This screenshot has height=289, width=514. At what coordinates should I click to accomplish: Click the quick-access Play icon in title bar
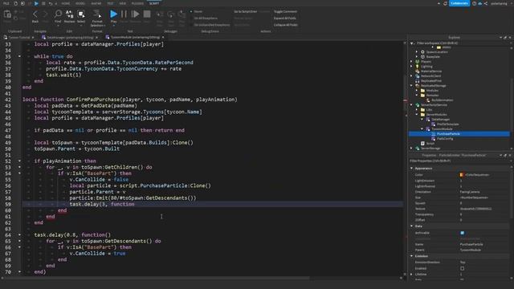tap(36, 3)
